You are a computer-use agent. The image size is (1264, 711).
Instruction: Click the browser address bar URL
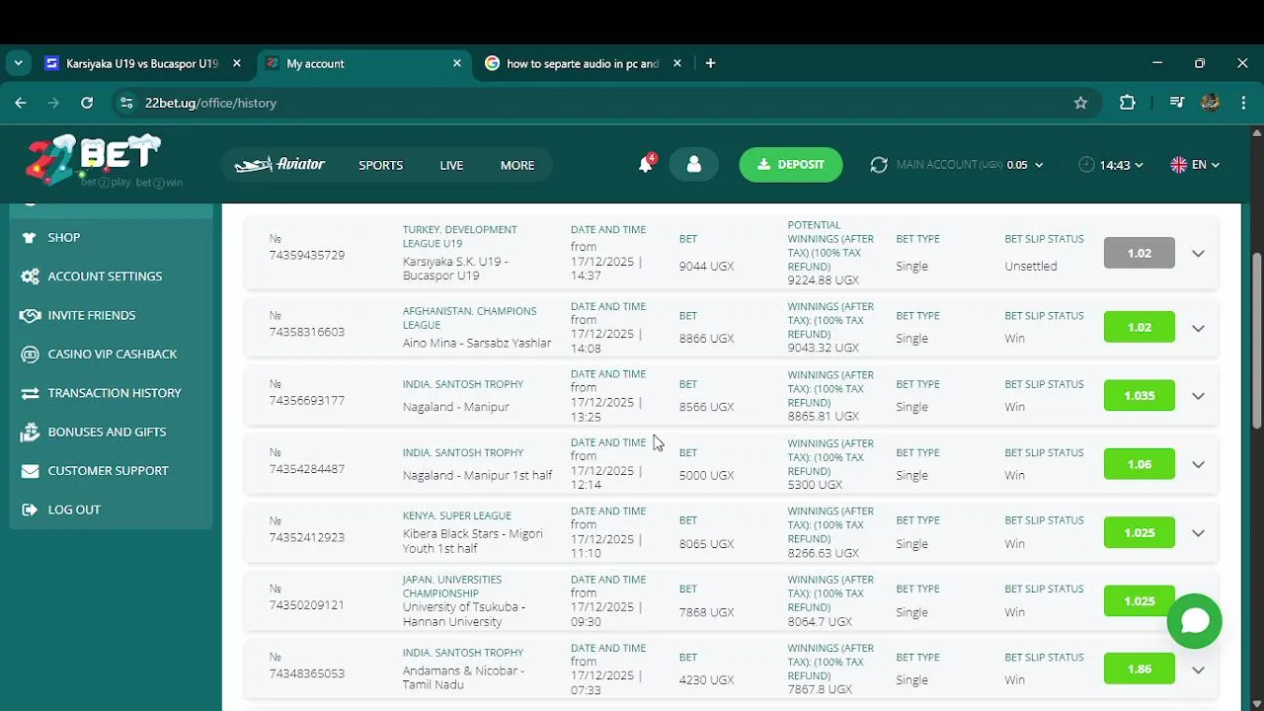(210, 103)
